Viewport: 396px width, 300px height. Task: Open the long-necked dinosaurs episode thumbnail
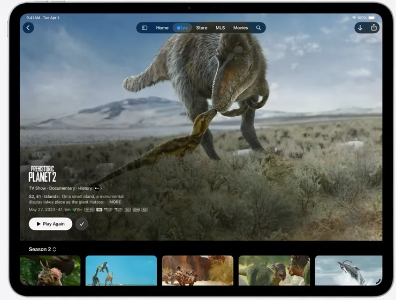pos(121,271)
